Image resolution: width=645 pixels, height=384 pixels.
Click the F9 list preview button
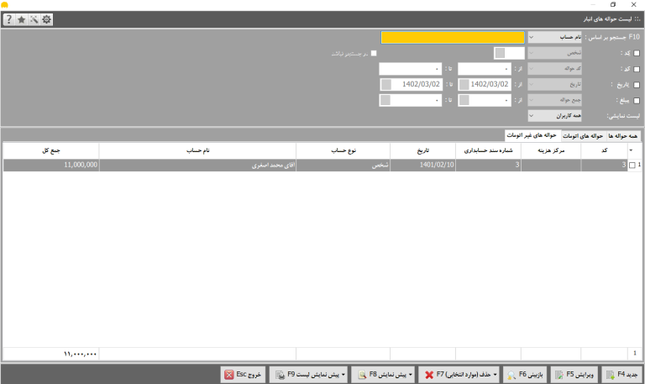(308, 375)
